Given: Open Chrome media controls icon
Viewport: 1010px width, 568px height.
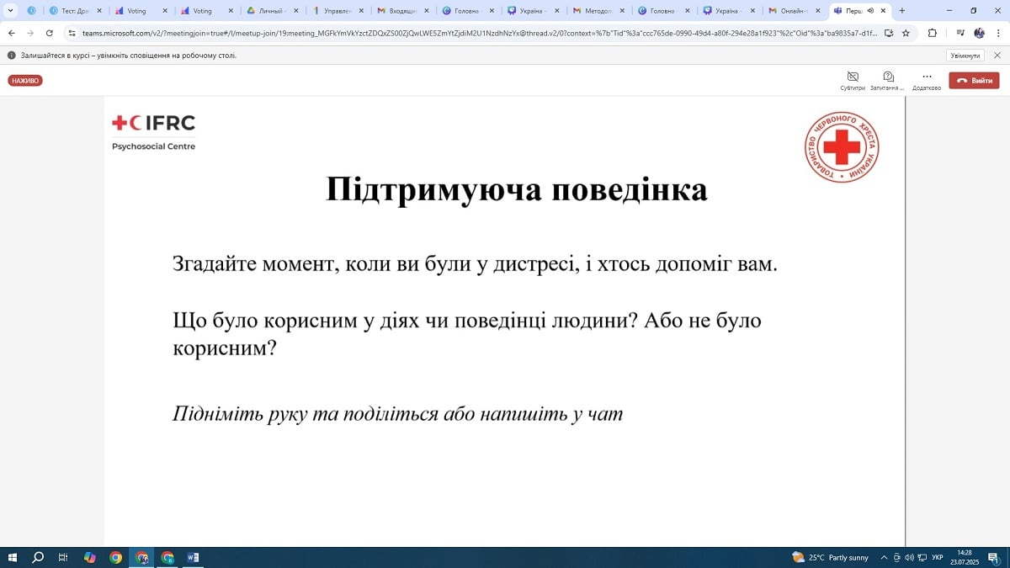Looking at the screenshot, I should click(959, 33).
